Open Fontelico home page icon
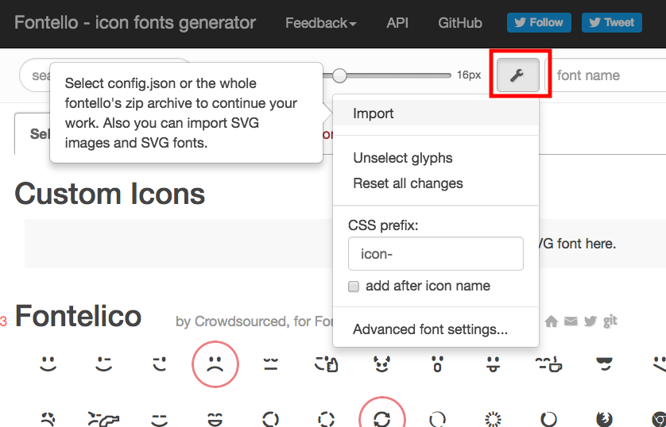 (552, 321)
